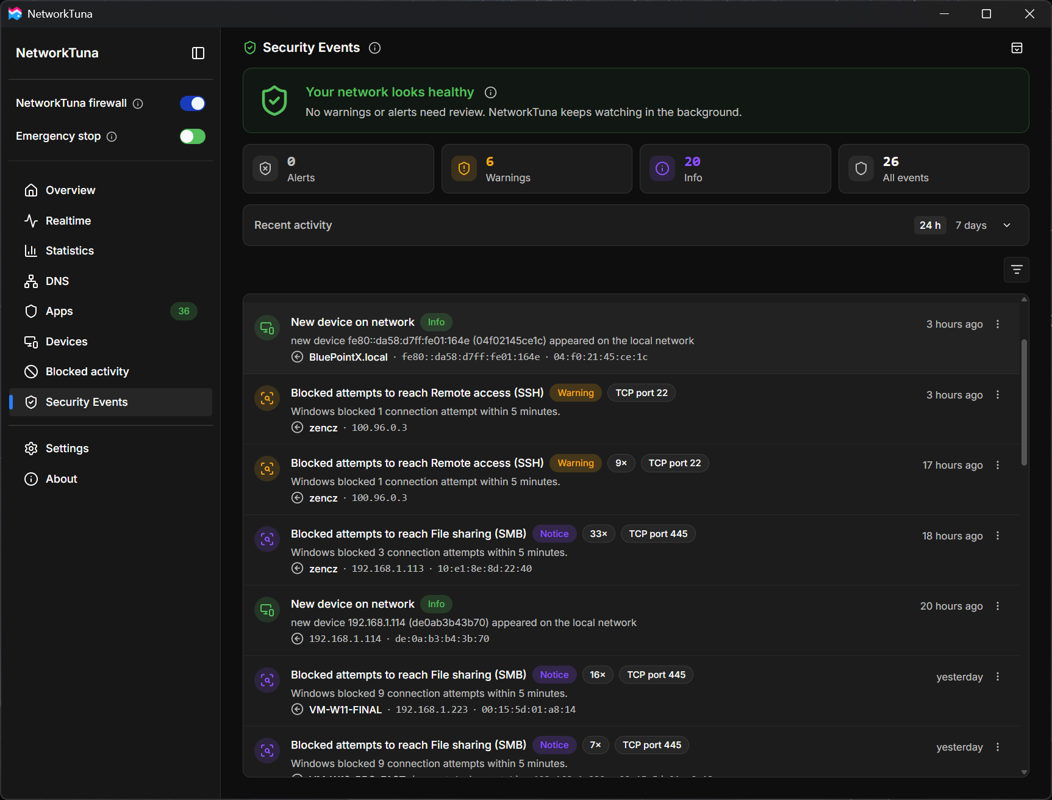Open more options for event 20 hours ago
The width and height of the screenshot is (1052, 800).
(x=998, y=606)
